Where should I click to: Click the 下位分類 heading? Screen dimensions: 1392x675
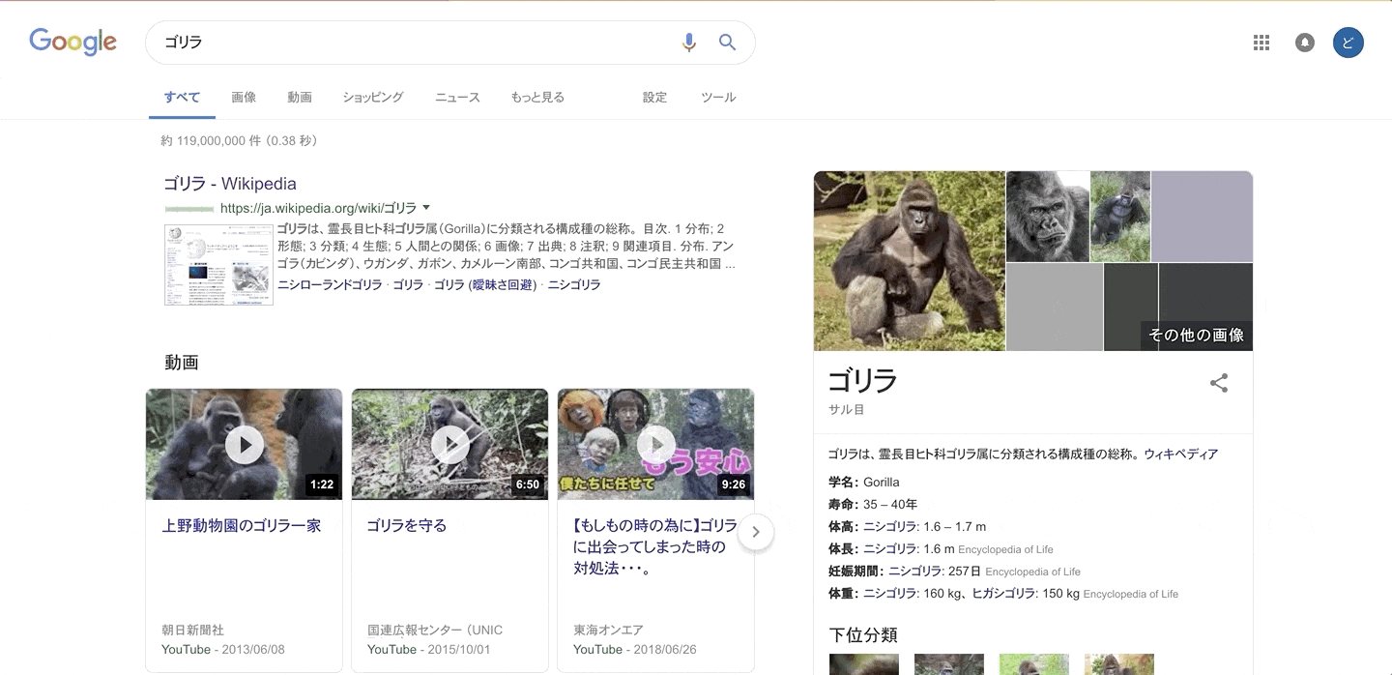click(x=863, y=635)
